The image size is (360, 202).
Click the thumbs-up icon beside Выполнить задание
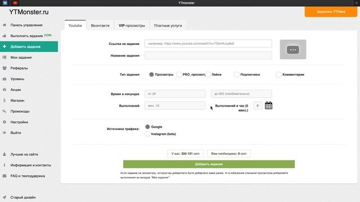point(4,36)
